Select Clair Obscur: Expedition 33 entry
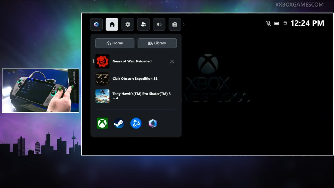Image resolution: width=334 pixels, height=188 pixels. click(x=135, y=79)
